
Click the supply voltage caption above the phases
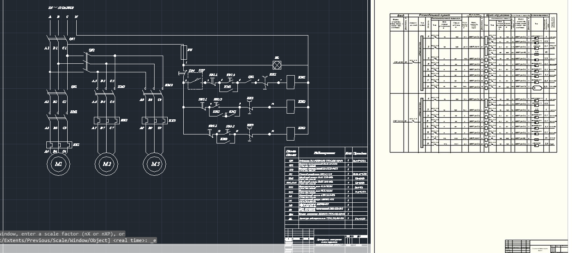tap(61, 7)
